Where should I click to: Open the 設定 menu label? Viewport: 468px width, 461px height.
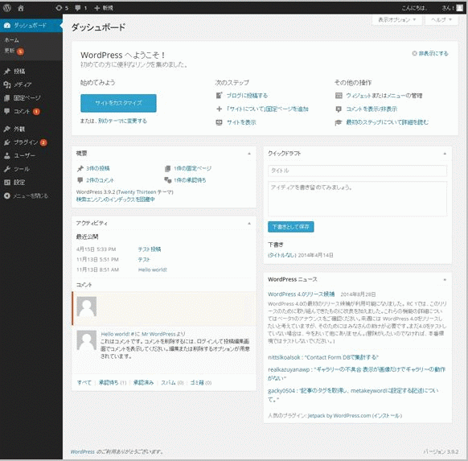click(19, 183)
